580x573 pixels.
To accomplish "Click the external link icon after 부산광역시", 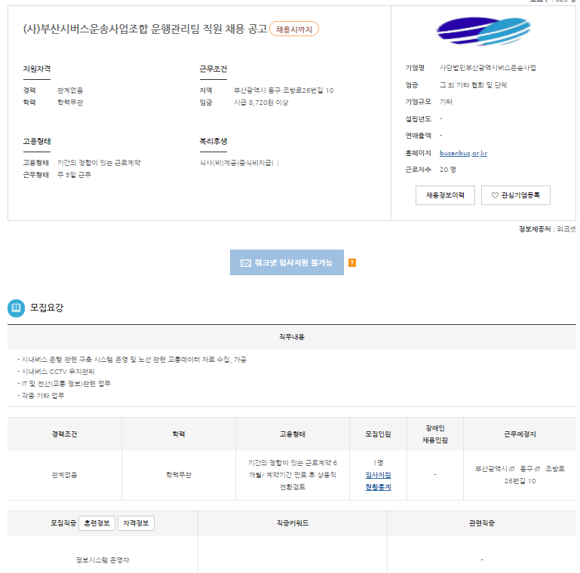I will click(x=512, y=469).
